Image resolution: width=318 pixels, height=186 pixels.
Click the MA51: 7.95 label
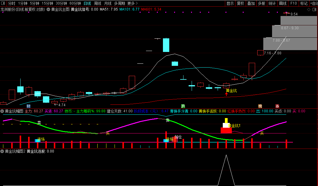(x=109, y=9)
